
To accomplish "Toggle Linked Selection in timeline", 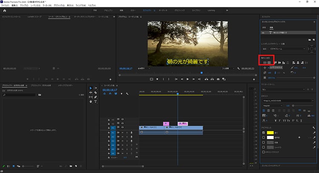I will 116,94.
